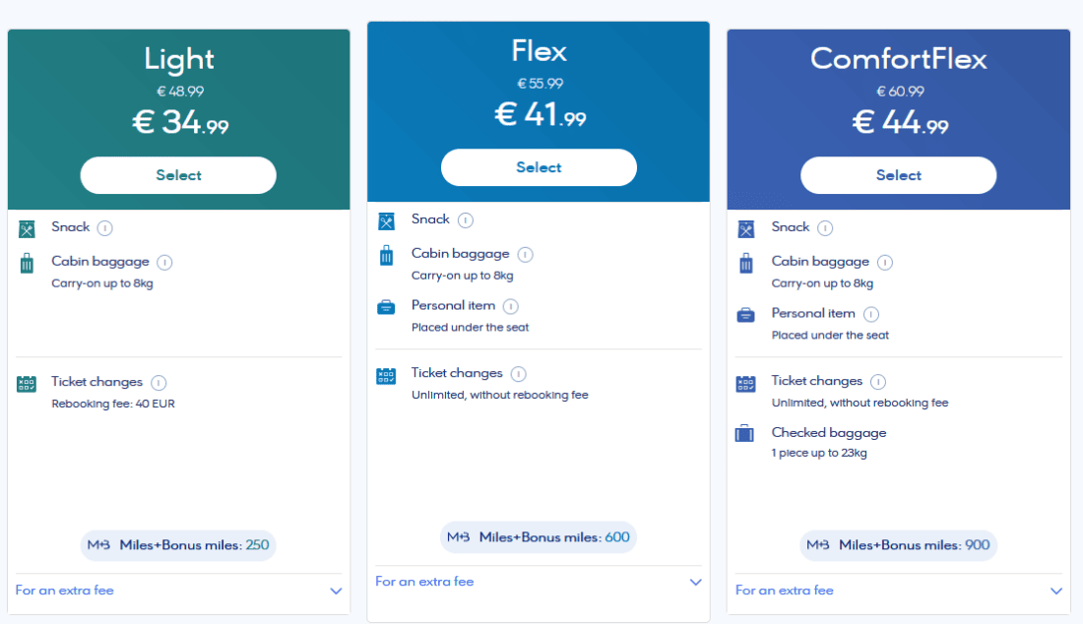
Task: Click Ticket changes info icon in ComfortFlex
Action: tap(878, 382)
